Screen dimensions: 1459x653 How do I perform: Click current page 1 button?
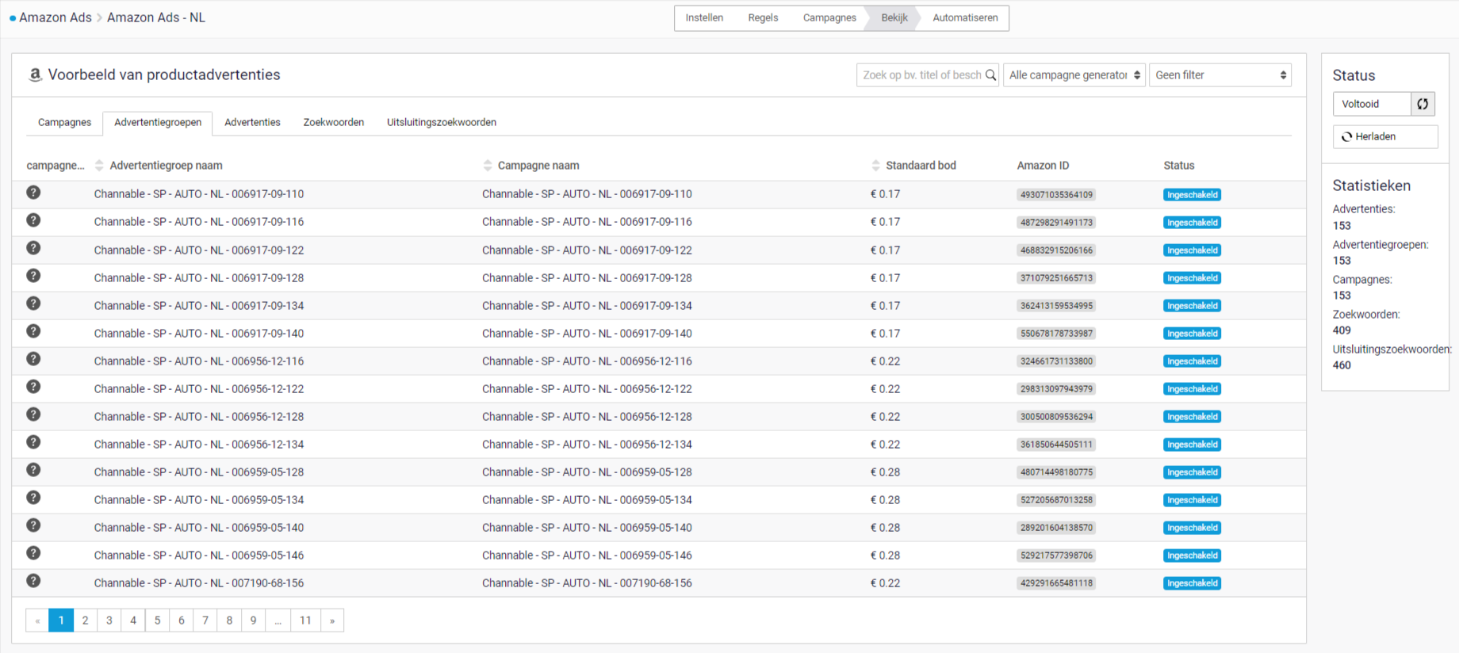[x=61, y=621]
